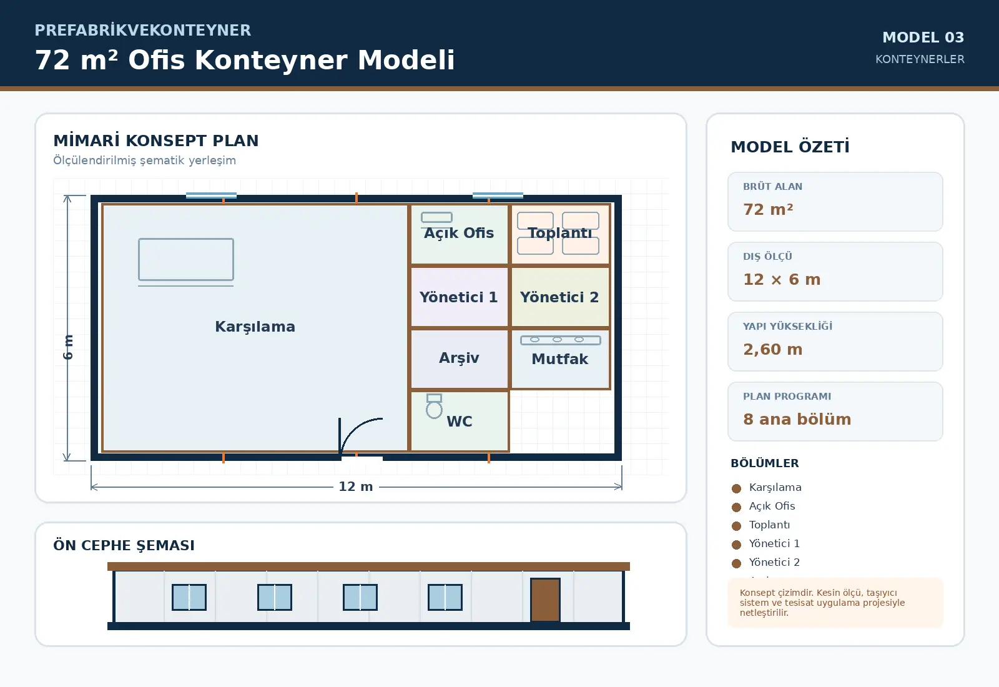
Task: Click the 12 m width dimension label
Action: (x=356, y=487)
